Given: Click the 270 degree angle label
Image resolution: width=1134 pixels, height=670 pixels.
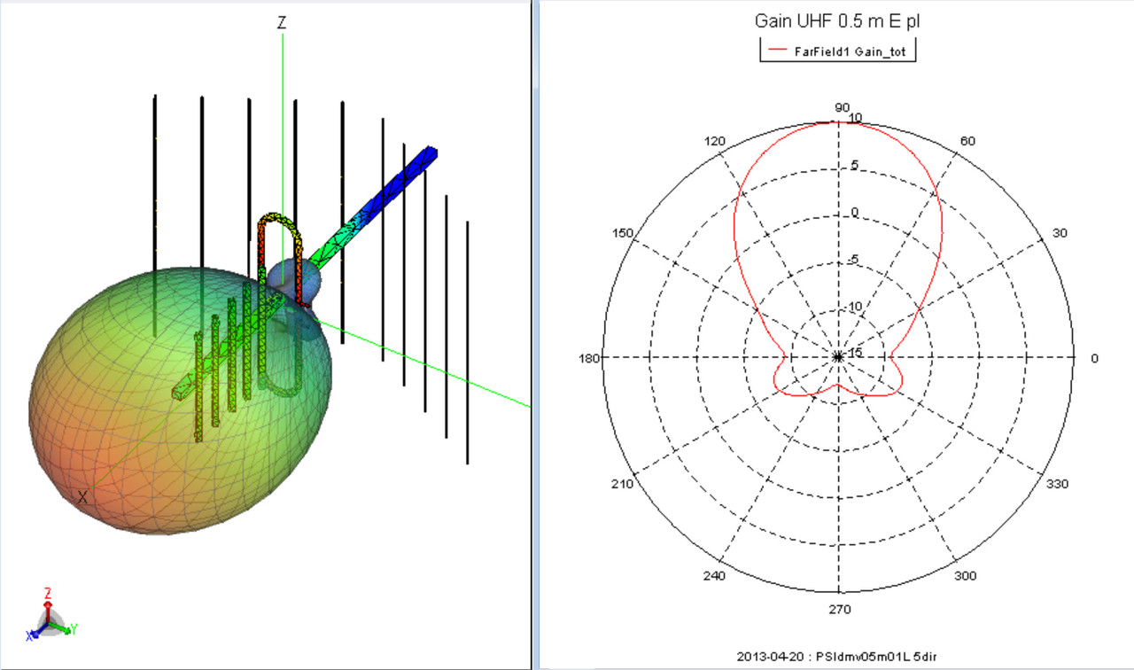Looking at the screenshot, I should coord(839,609).
